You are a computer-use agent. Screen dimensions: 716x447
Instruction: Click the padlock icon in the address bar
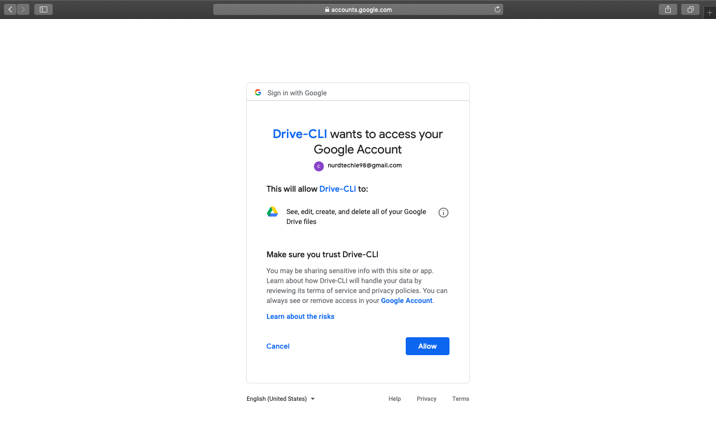click(327, 9)
